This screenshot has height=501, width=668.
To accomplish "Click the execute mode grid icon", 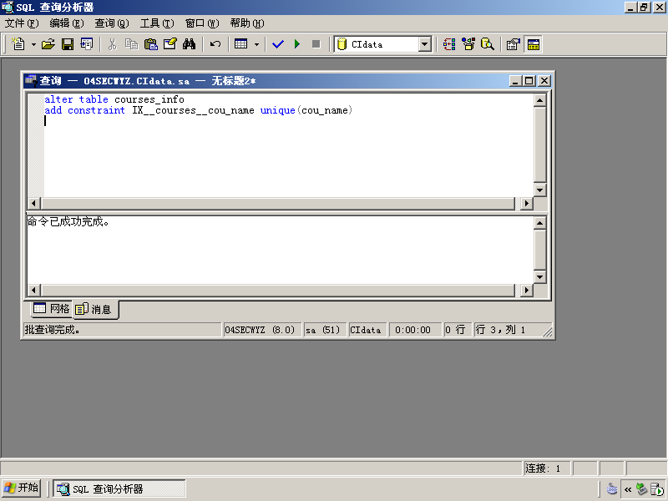I will (240, 44).
